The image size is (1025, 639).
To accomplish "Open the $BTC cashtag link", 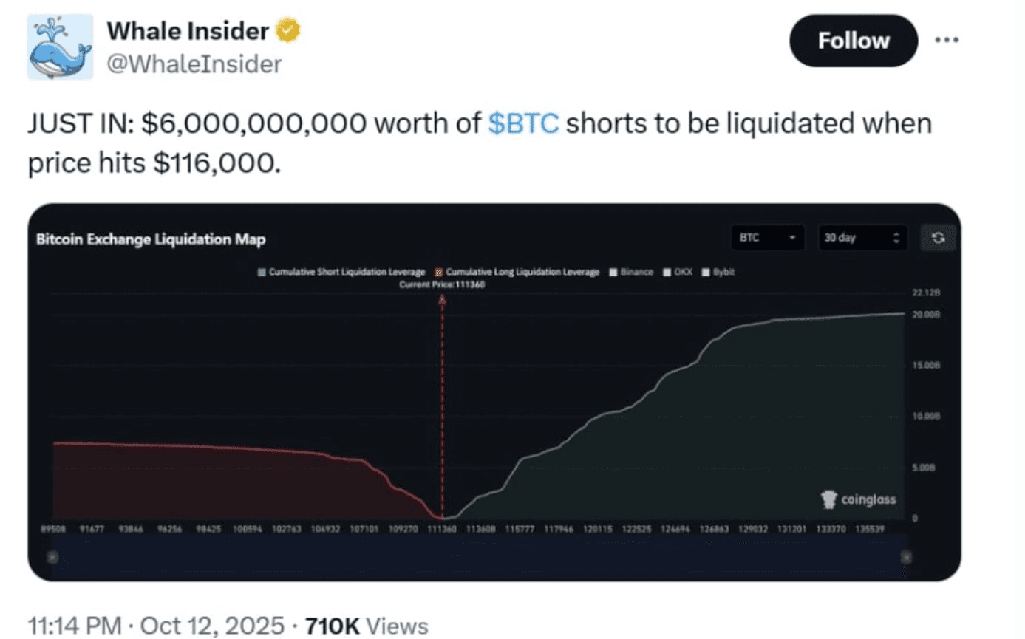I will 524,123.
